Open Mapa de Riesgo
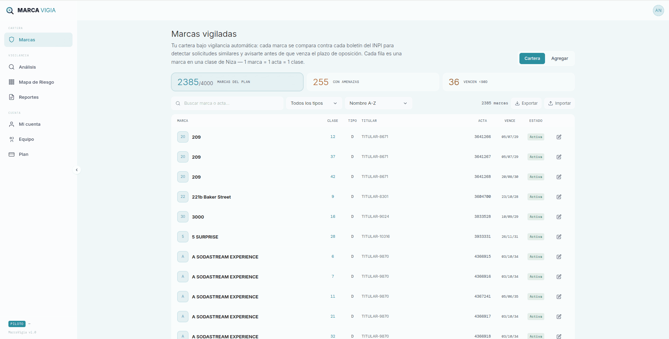This screenshot has height=339, width=669. pyautogui.click(x=38, y=82)
